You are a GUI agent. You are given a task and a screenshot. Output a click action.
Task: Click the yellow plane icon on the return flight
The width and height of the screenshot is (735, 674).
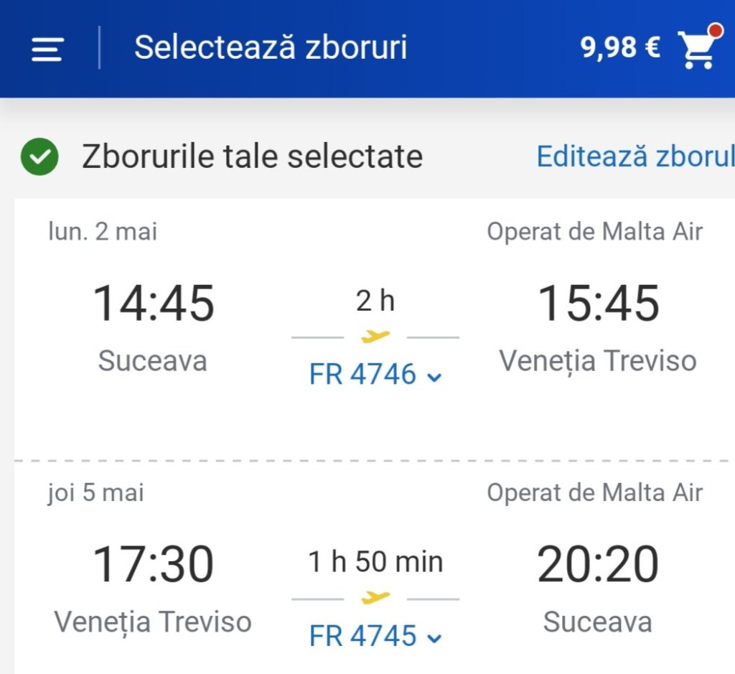(x=375, y=598)
